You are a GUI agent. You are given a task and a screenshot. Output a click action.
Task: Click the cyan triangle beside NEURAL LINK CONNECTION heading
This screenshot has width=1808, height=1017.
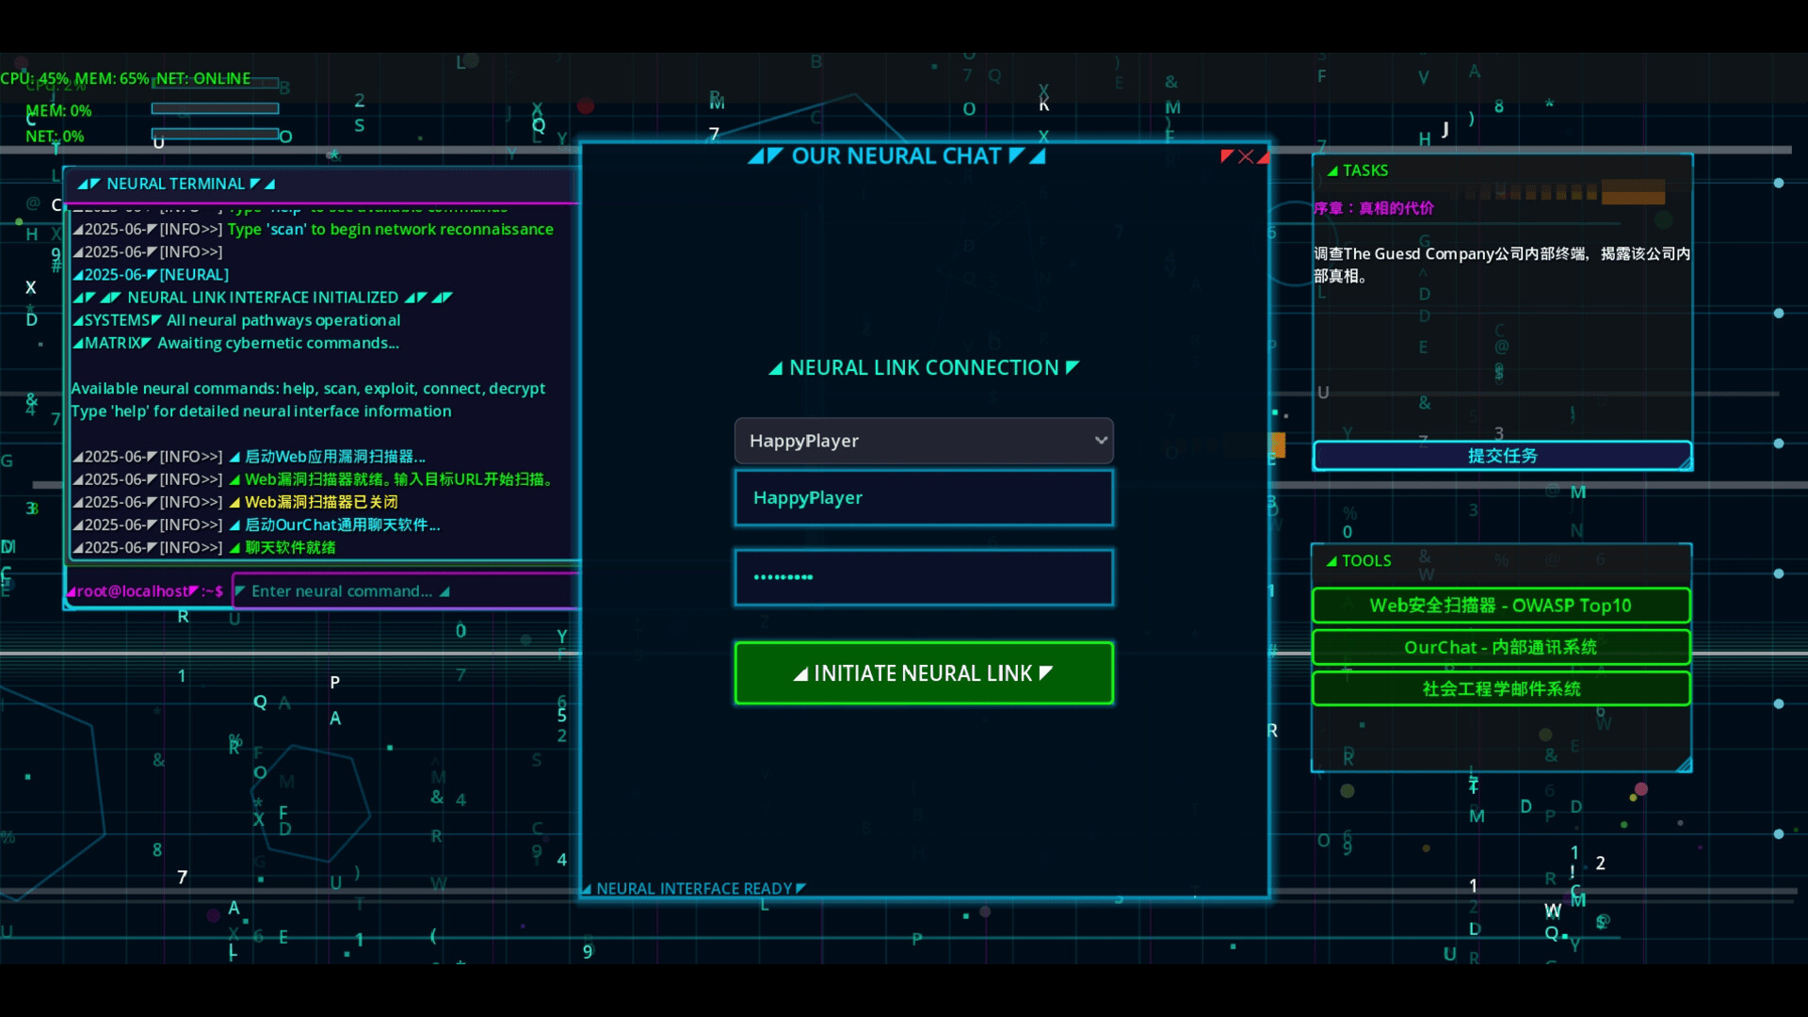(x=778, y=367)
